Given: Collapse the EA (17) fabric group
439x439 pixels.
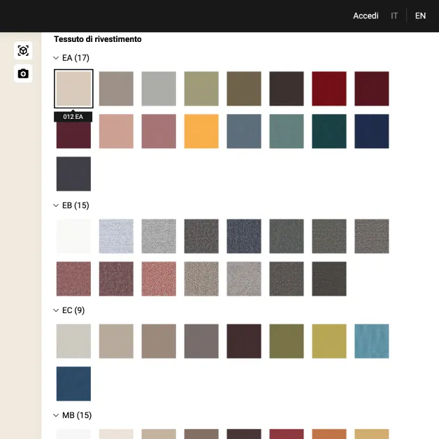Looking at the screenshot, I should click(x=56, y=58).
